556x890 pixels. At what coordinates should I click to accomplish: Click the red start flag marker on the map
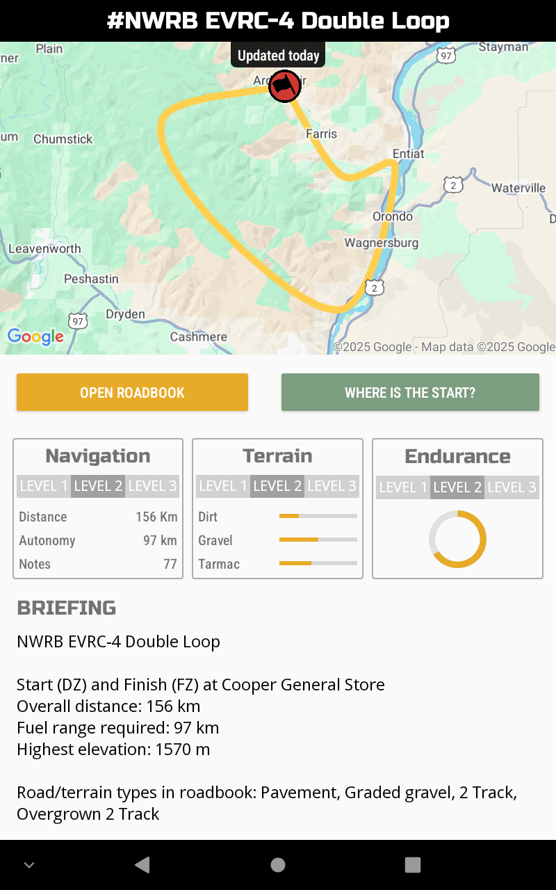click(284, 86)
